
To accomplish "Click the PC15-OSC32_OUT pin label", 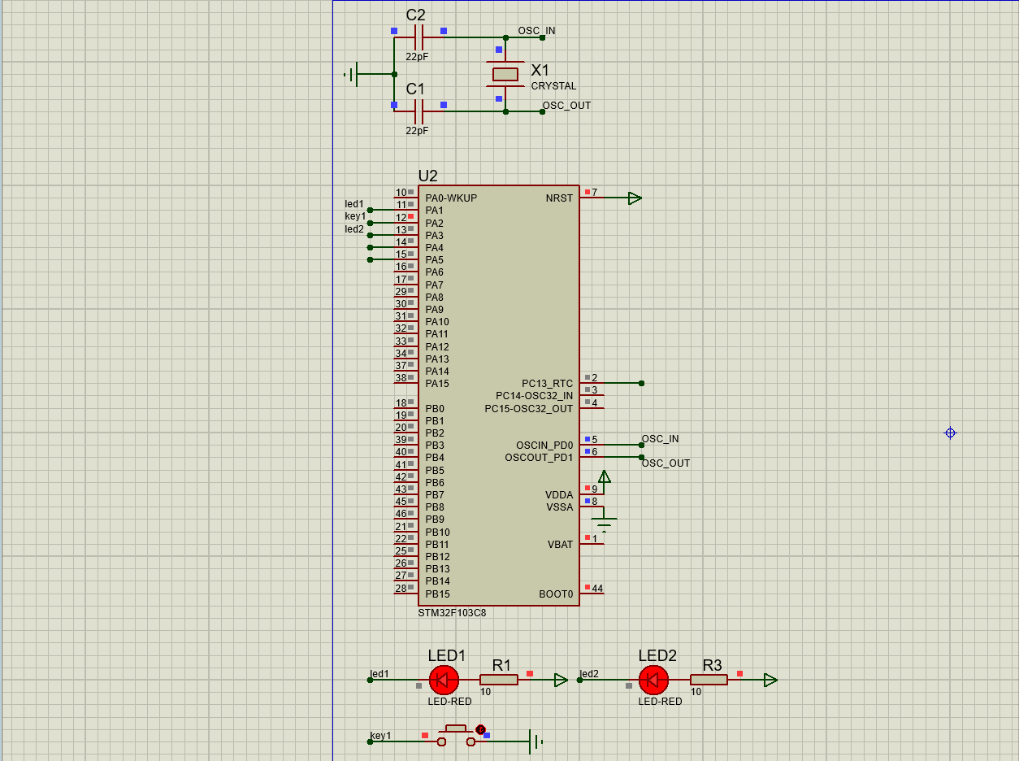I will 529,409.
